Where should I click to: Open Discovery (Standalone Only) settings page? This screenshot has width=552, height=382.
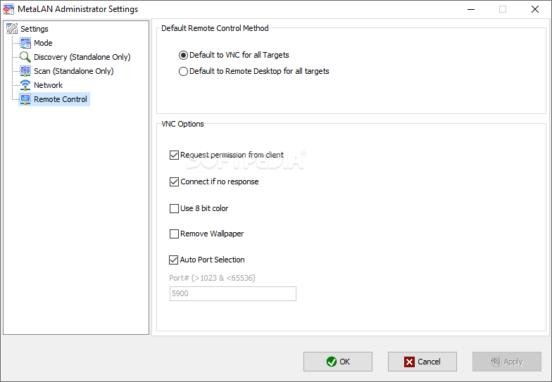pos(82,57)
